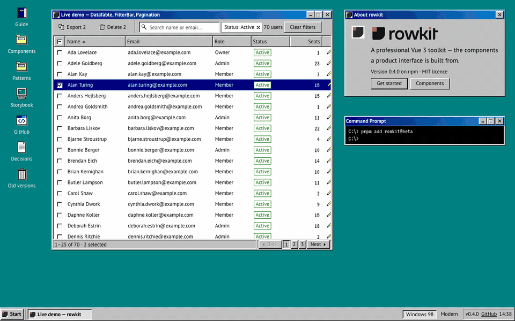Open the GitHub link in system tray
The width and height of the screenshot is (515, 321).
coord(489,314)
